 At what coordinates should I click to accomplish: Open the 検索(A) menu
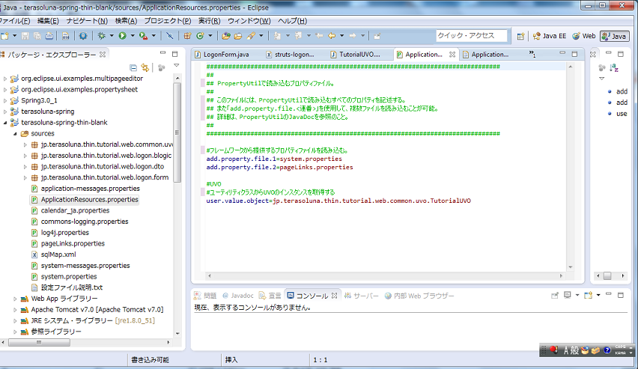(x=126, y=21)
